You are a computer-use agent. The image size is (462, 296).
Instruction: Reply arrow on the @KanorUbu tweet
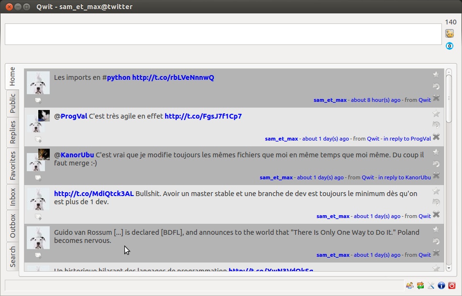coord(436,164)
